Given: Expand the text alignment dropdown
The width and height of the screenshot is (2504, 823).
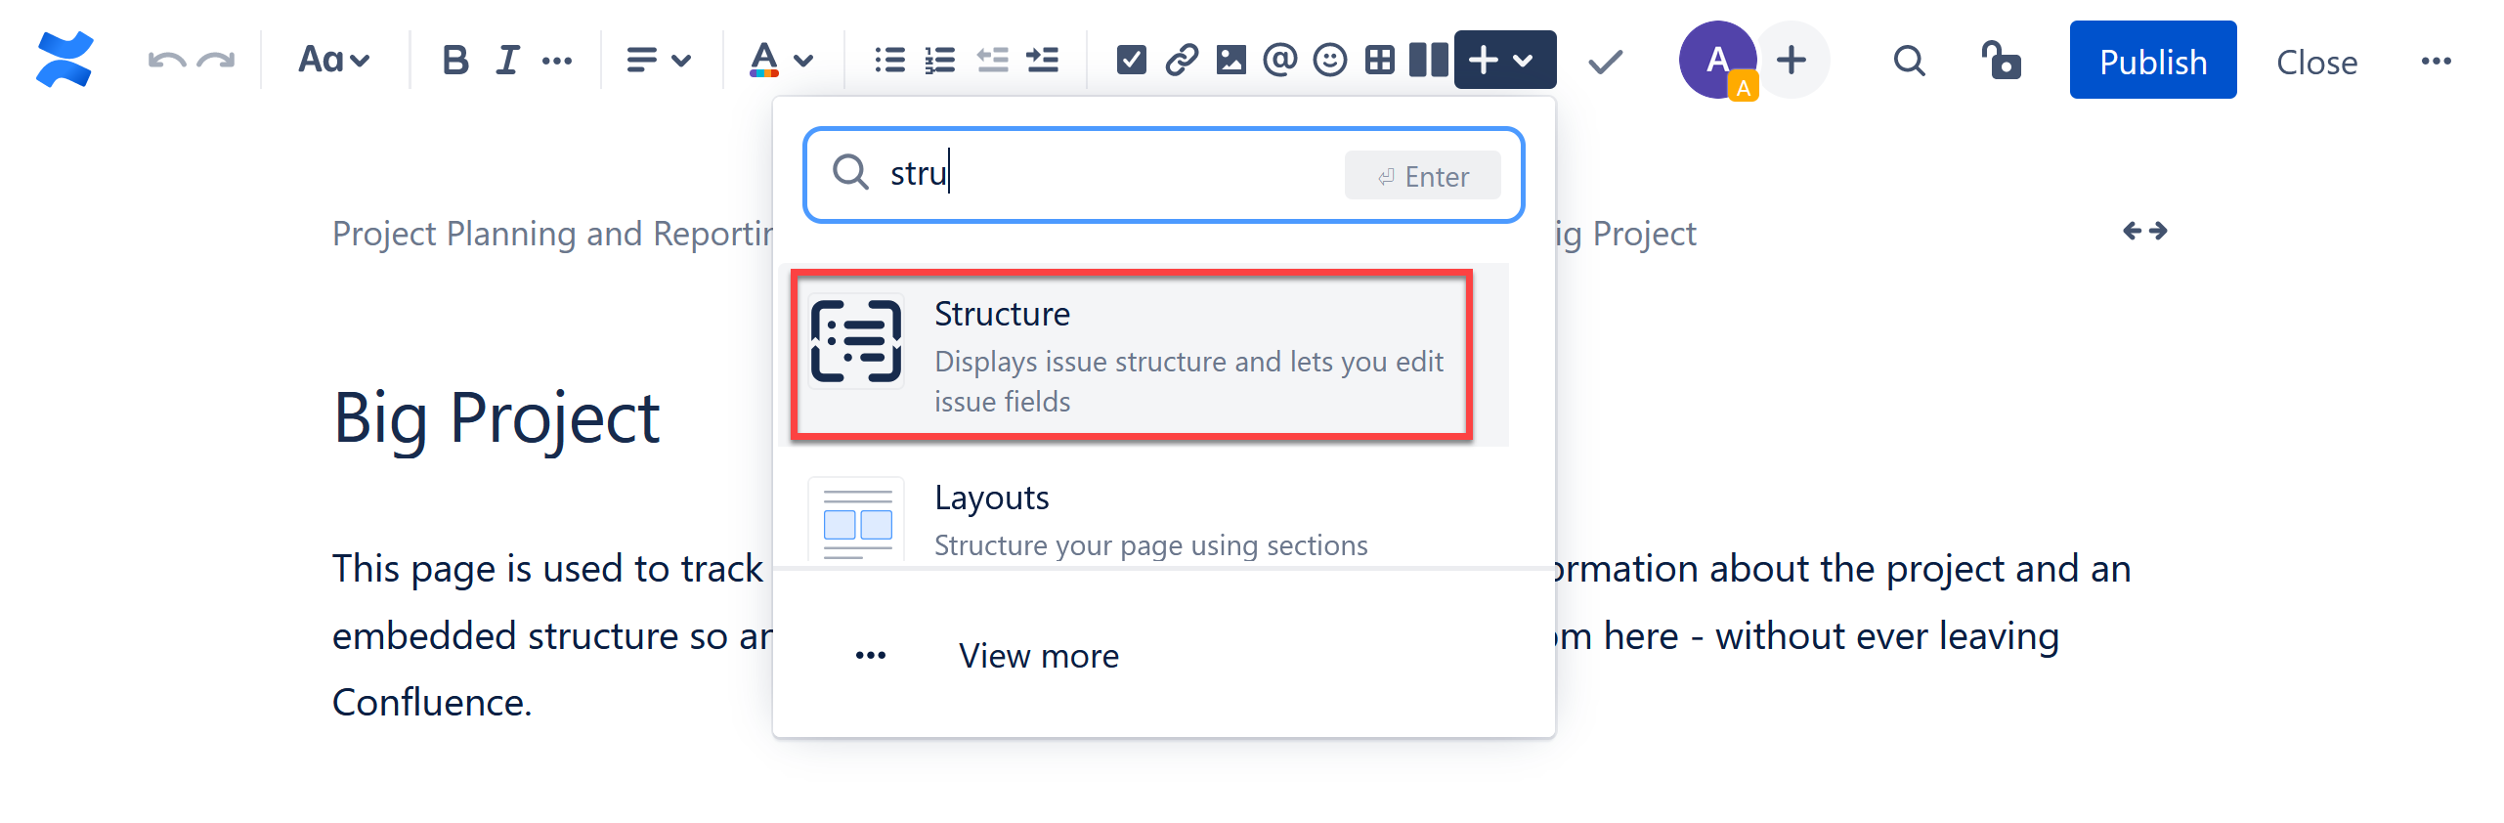Looking at the screenshot, I should pyautogui.click(x=658, y=61).
